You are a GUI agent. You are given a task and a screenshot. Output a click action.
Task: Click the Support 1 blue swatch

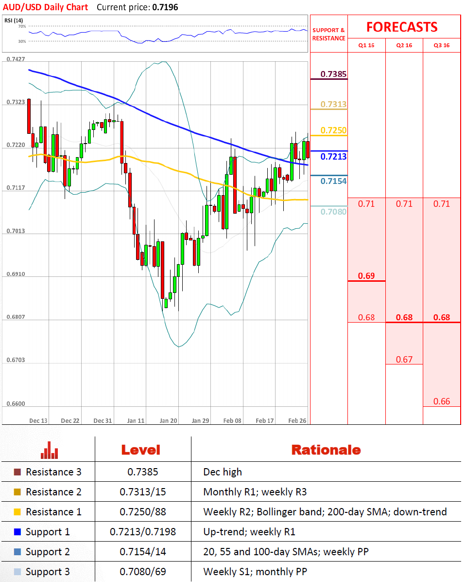[x=17, y=532]
